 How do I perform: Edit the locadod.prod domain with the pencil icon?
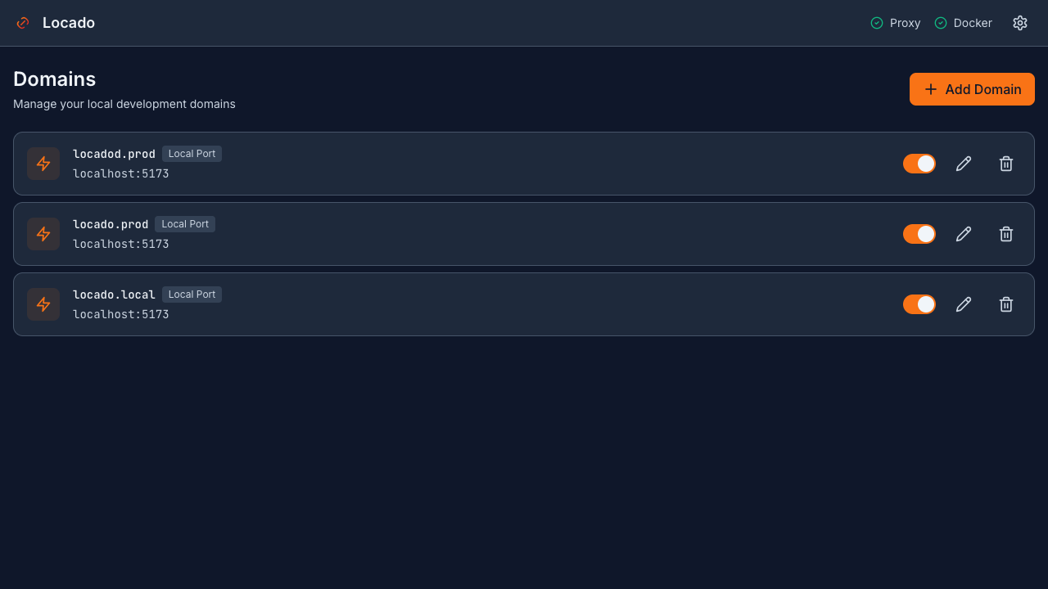click(964, 164)
